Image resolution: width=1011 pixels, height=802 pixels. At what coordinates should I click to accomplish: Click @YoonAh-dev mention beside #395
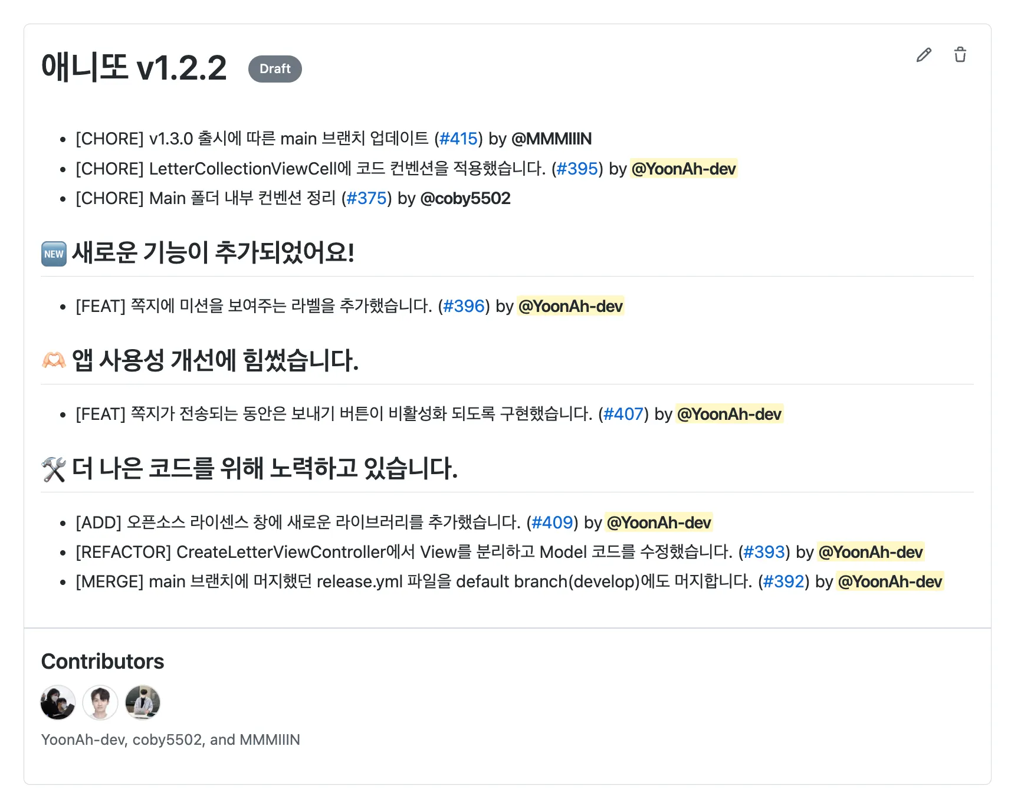(x=683, y=169)
